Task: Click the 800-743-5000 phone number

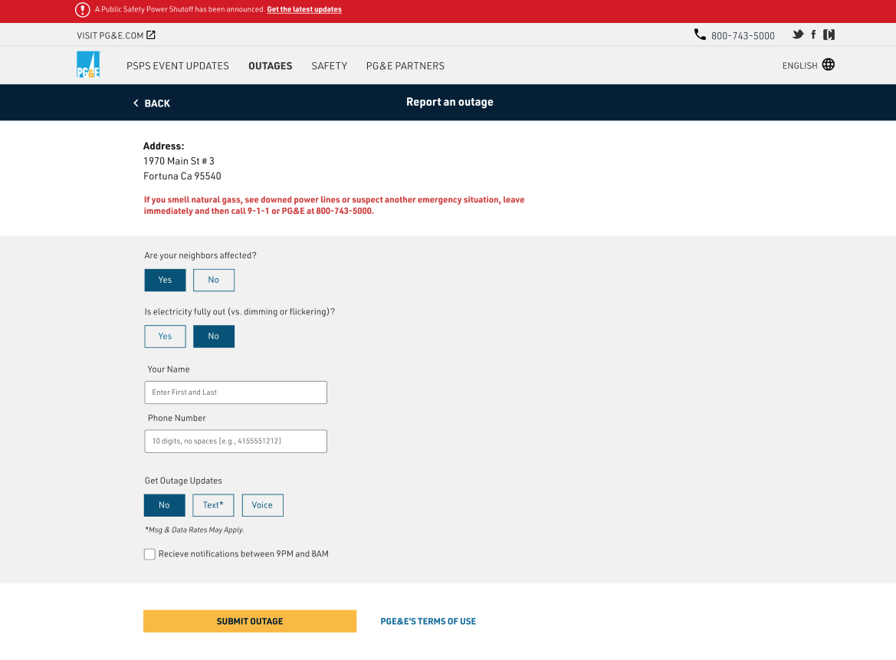Action: 743,35
